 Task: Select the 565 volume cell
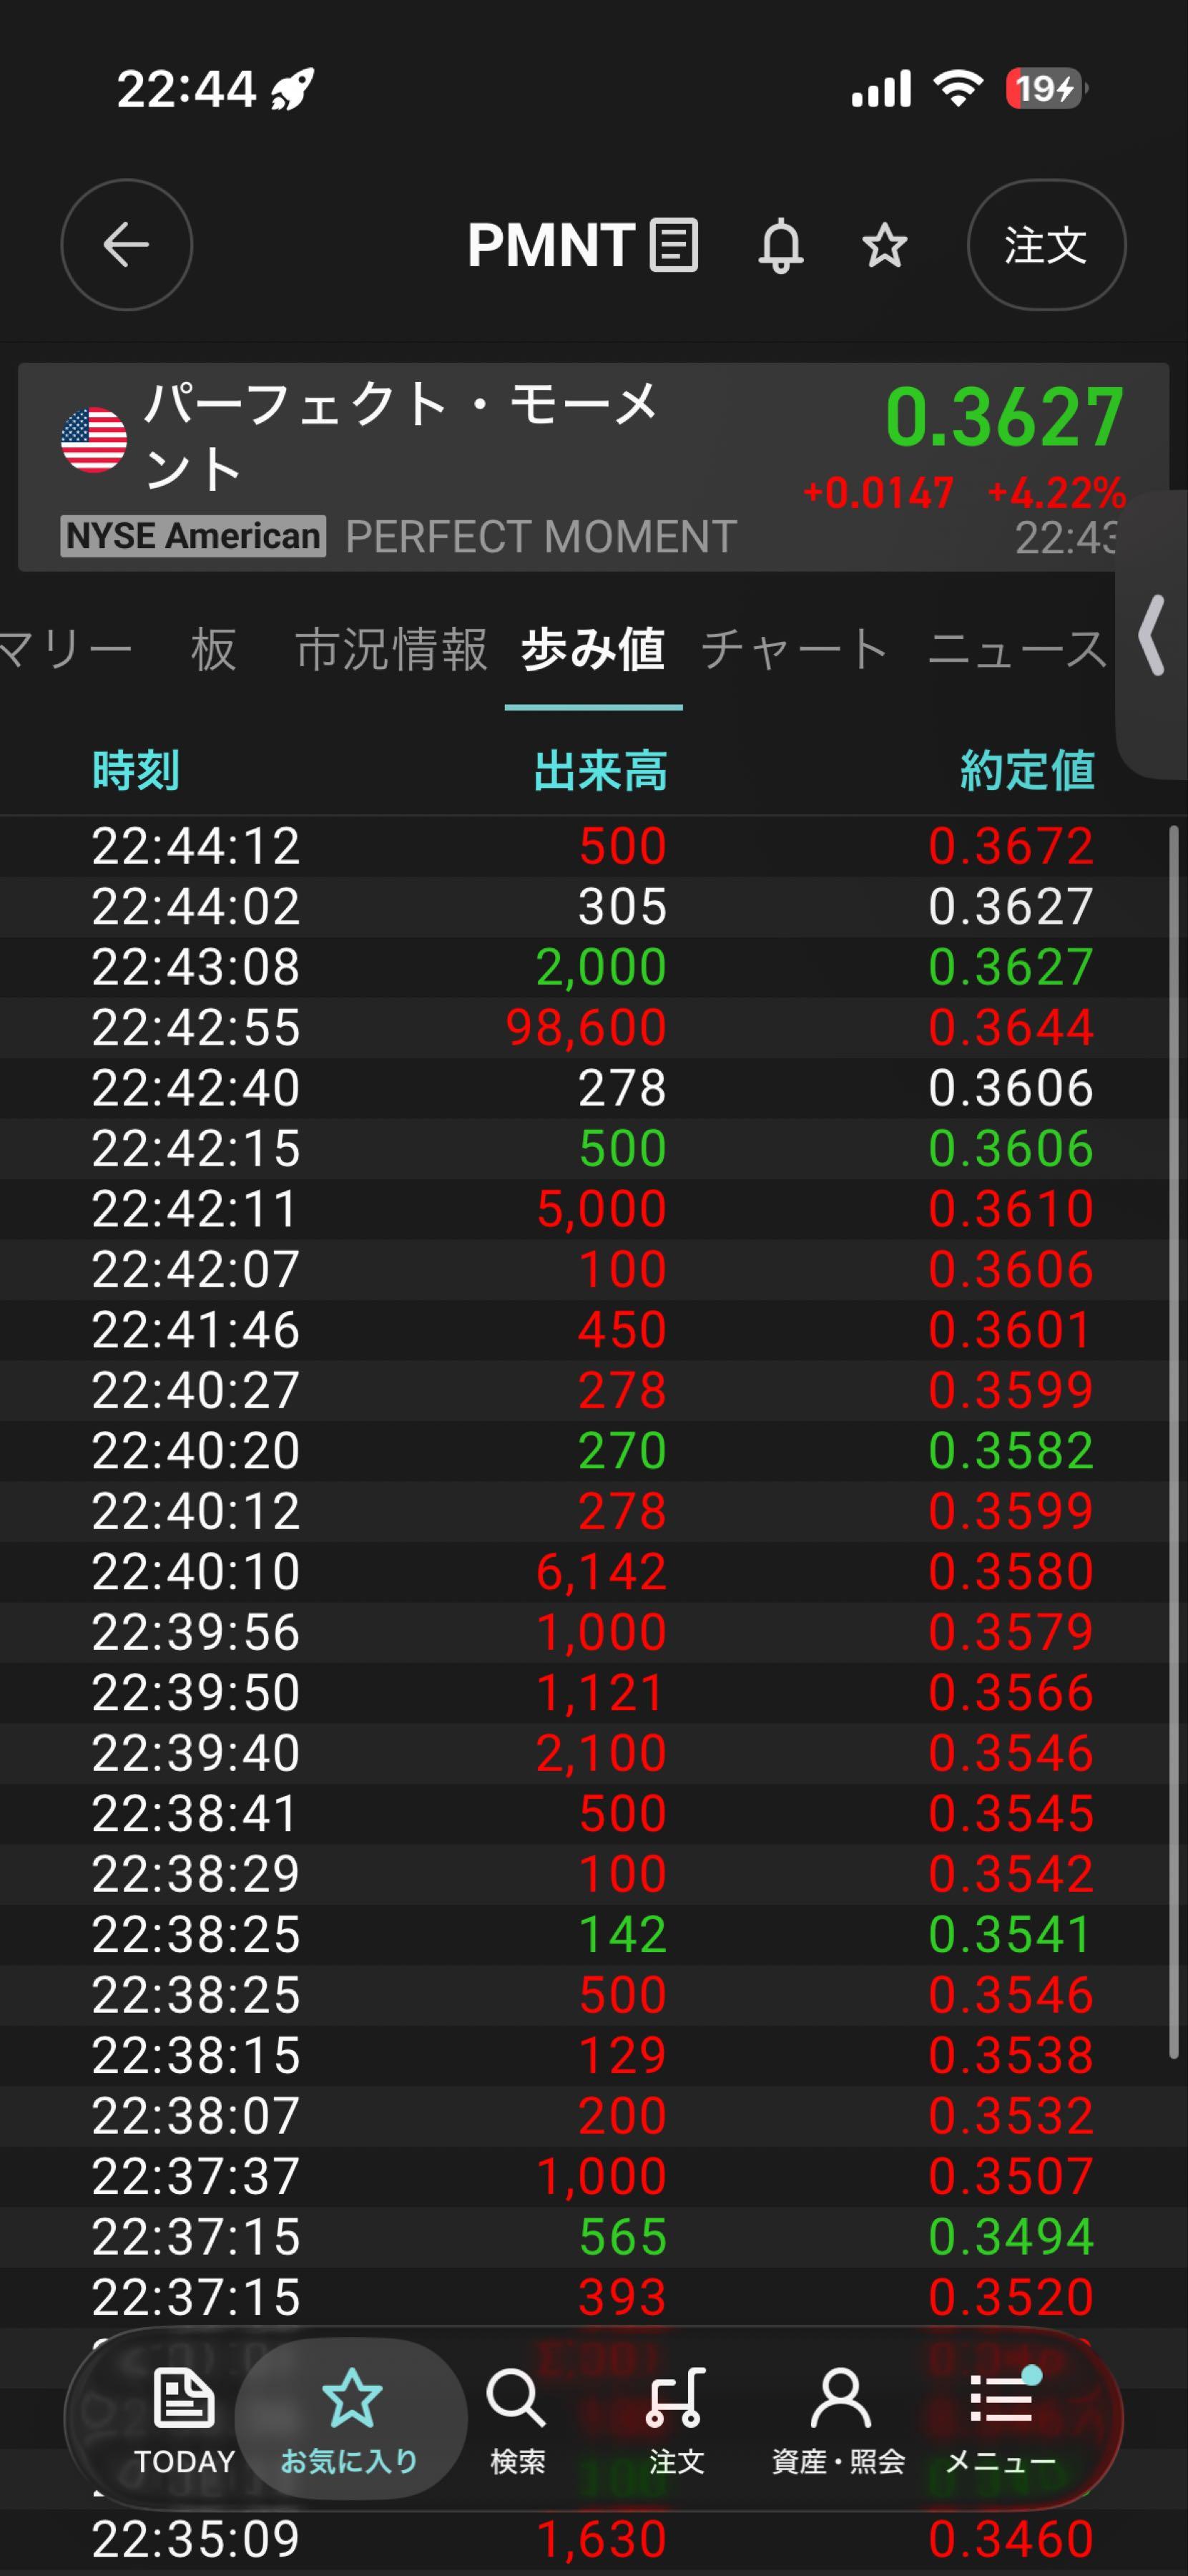(x=622, y=2236)
